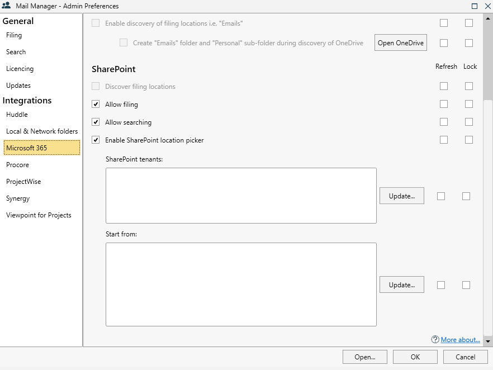Click the help question mark icon

click(435, 339)
